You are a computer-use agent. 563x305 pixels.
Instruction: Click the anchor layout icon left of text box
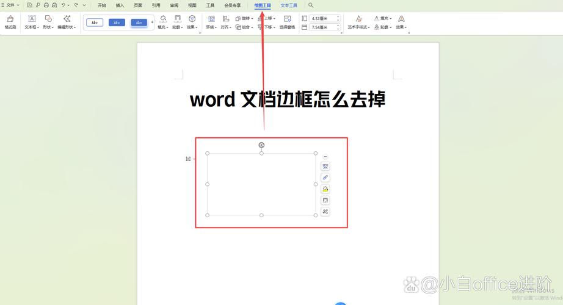click(x=188, y=159)
